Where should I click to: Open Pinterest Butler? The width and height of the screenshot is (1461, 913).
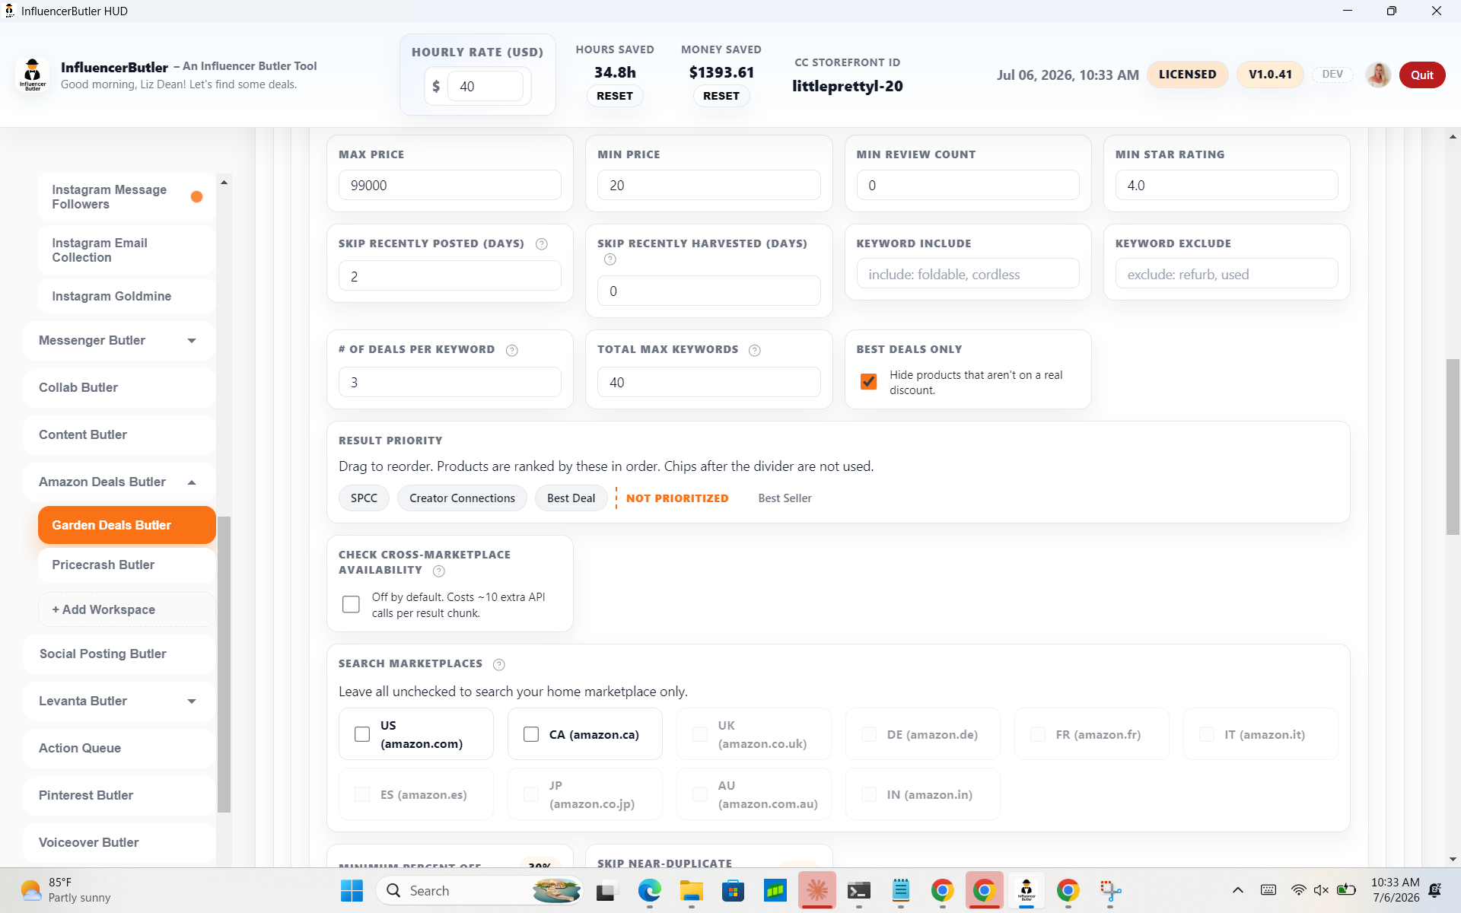(x=119, y=796)
